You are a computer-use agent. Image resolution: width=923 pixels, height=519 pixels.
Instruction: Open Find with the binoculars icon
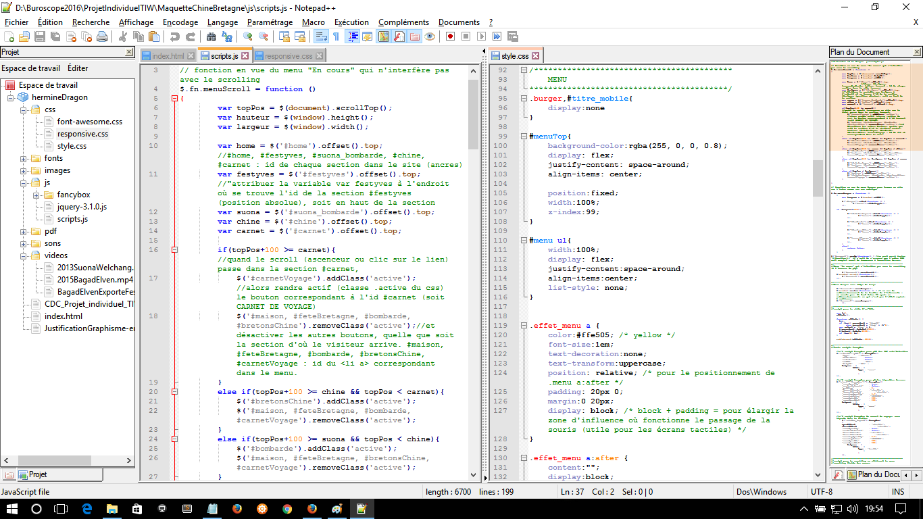(212, 36)
